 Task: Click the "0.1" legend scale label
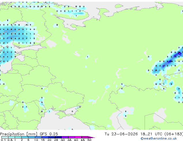pyautogui.click(x=3, y=140)
